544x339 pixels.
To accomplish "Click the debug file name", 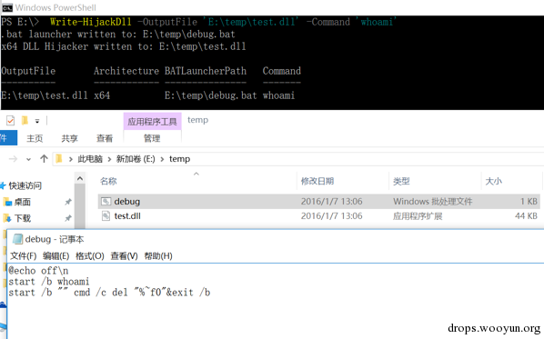I will tap(127, 202).
